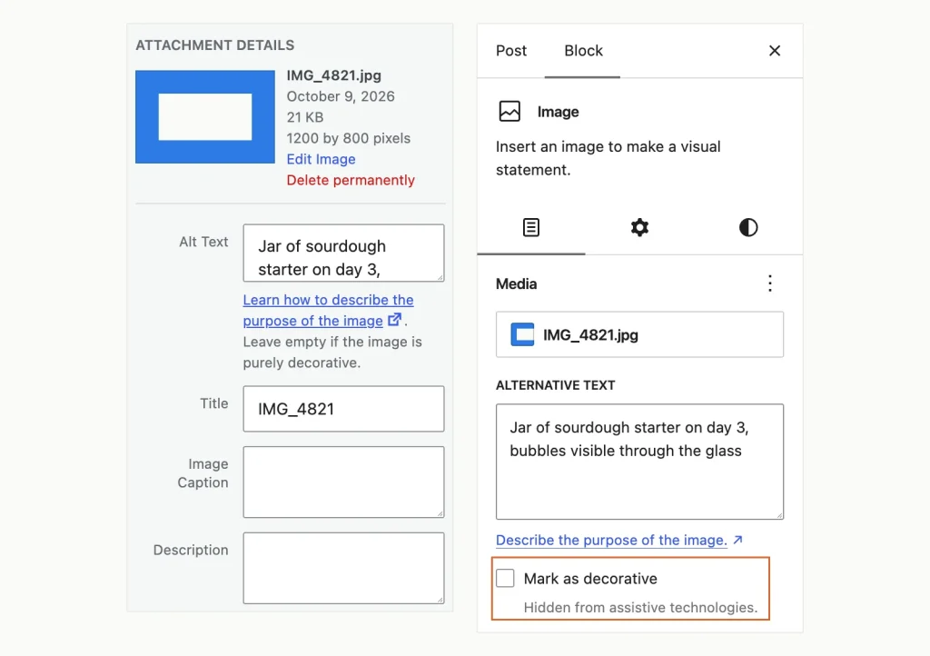930x656 pixels.
Task: Open the gear Settings tab
Action: 639,227
